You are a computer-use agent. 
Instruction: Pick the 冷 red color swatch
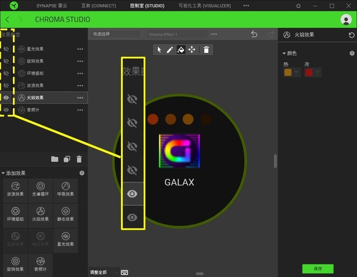click(308, 72)
